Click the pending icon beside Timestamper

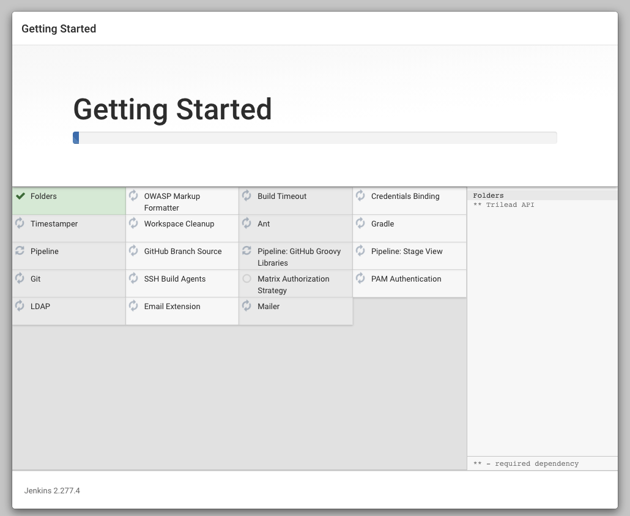[20, 223]
